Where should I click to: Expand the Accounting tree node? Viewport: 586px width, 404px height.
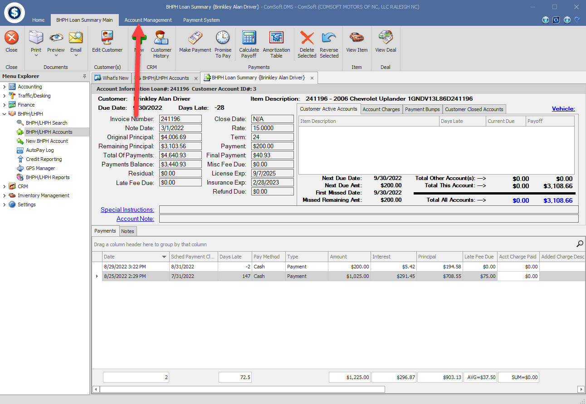pos(4,87)
